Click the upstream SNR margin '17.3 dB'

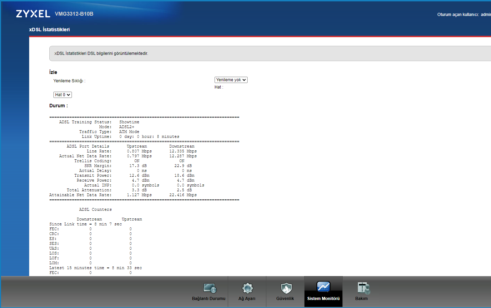[138, 166]
